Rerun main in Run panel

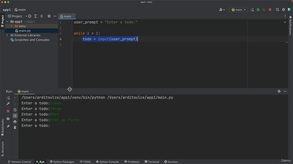8,98
